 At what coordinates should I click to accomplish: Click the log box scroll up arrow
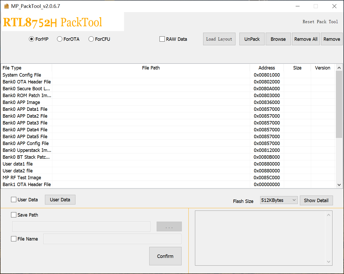click(x=328, y=215)
